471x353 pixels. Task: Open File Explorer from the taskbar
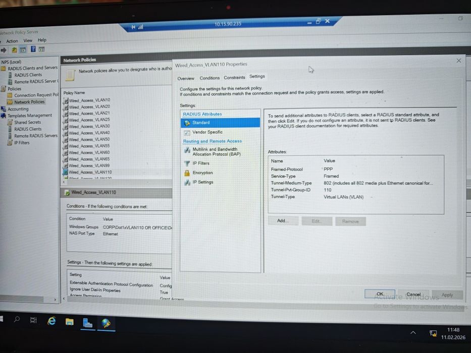[70, 322]
